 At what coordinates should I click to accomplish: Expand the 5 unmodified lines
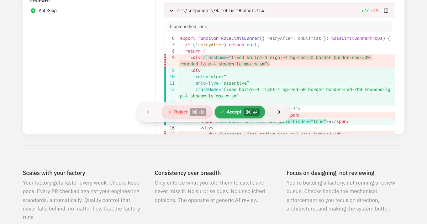pyautogui.click(x=188, y=27)
